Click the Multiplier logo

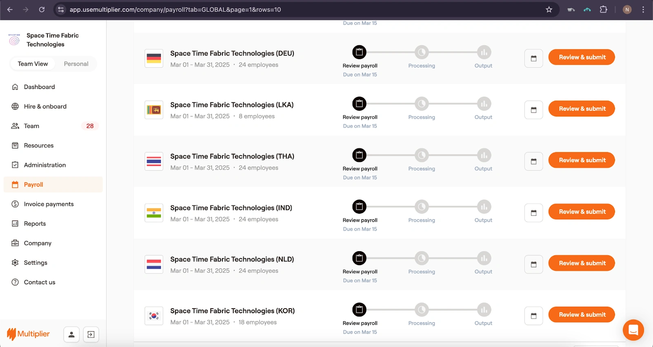[28, 334]
